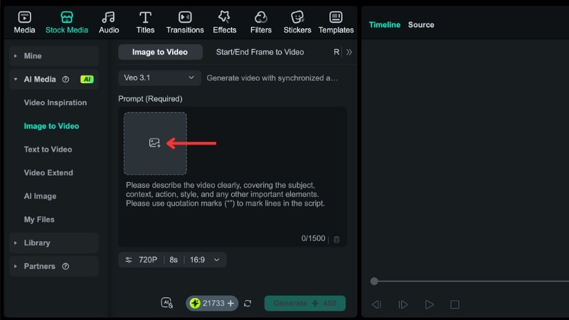Screen dimensions: 569x320
Task: Click the trash icon to clear prompt
Action: pos(336,239)
